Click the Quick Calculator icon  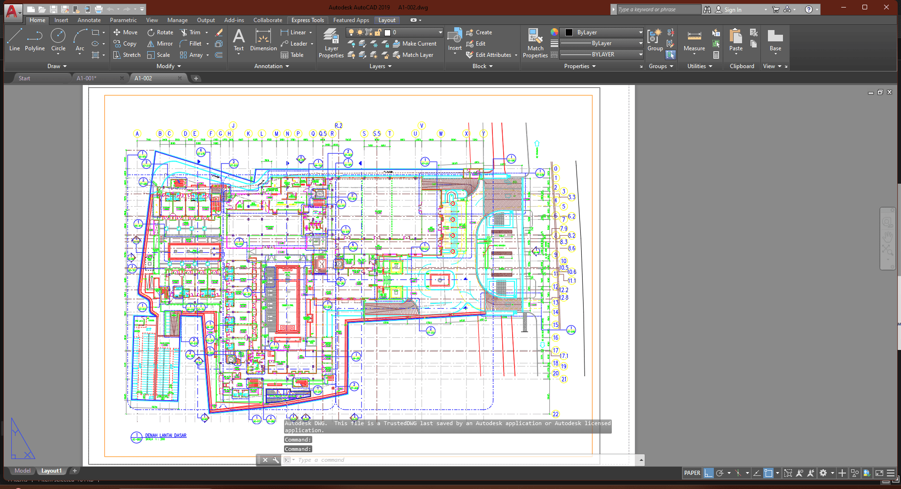pos(716,55)
